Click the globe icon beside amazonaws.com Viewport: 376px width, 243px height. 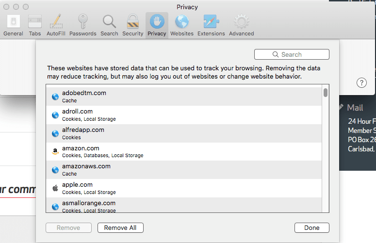pyautogui.click(x=55, y=170)
